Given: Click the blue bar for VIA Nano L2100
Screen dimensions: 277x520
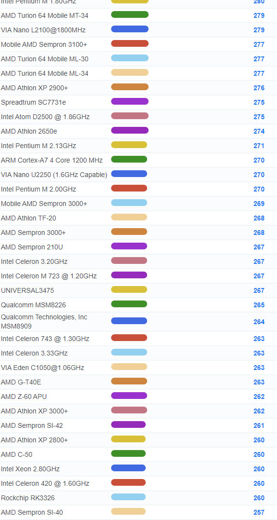Looking at the screenshot, I should [130, 29].
